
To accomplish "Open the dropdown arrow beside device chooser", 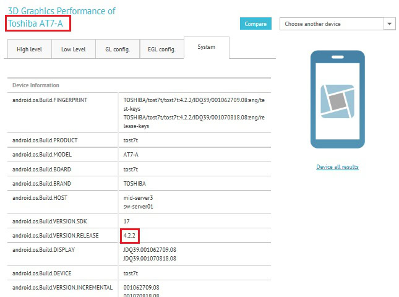I will pos(389,24).
